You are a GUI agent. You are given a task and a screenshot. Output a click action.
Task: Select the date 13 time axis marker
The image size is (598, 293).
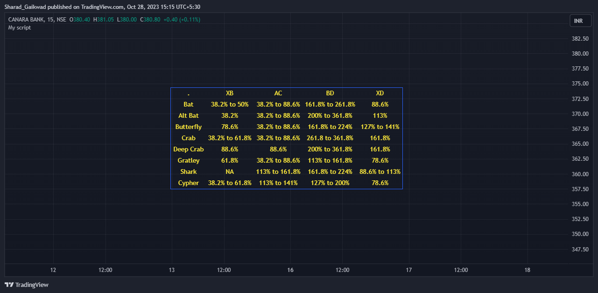point(172,270)
